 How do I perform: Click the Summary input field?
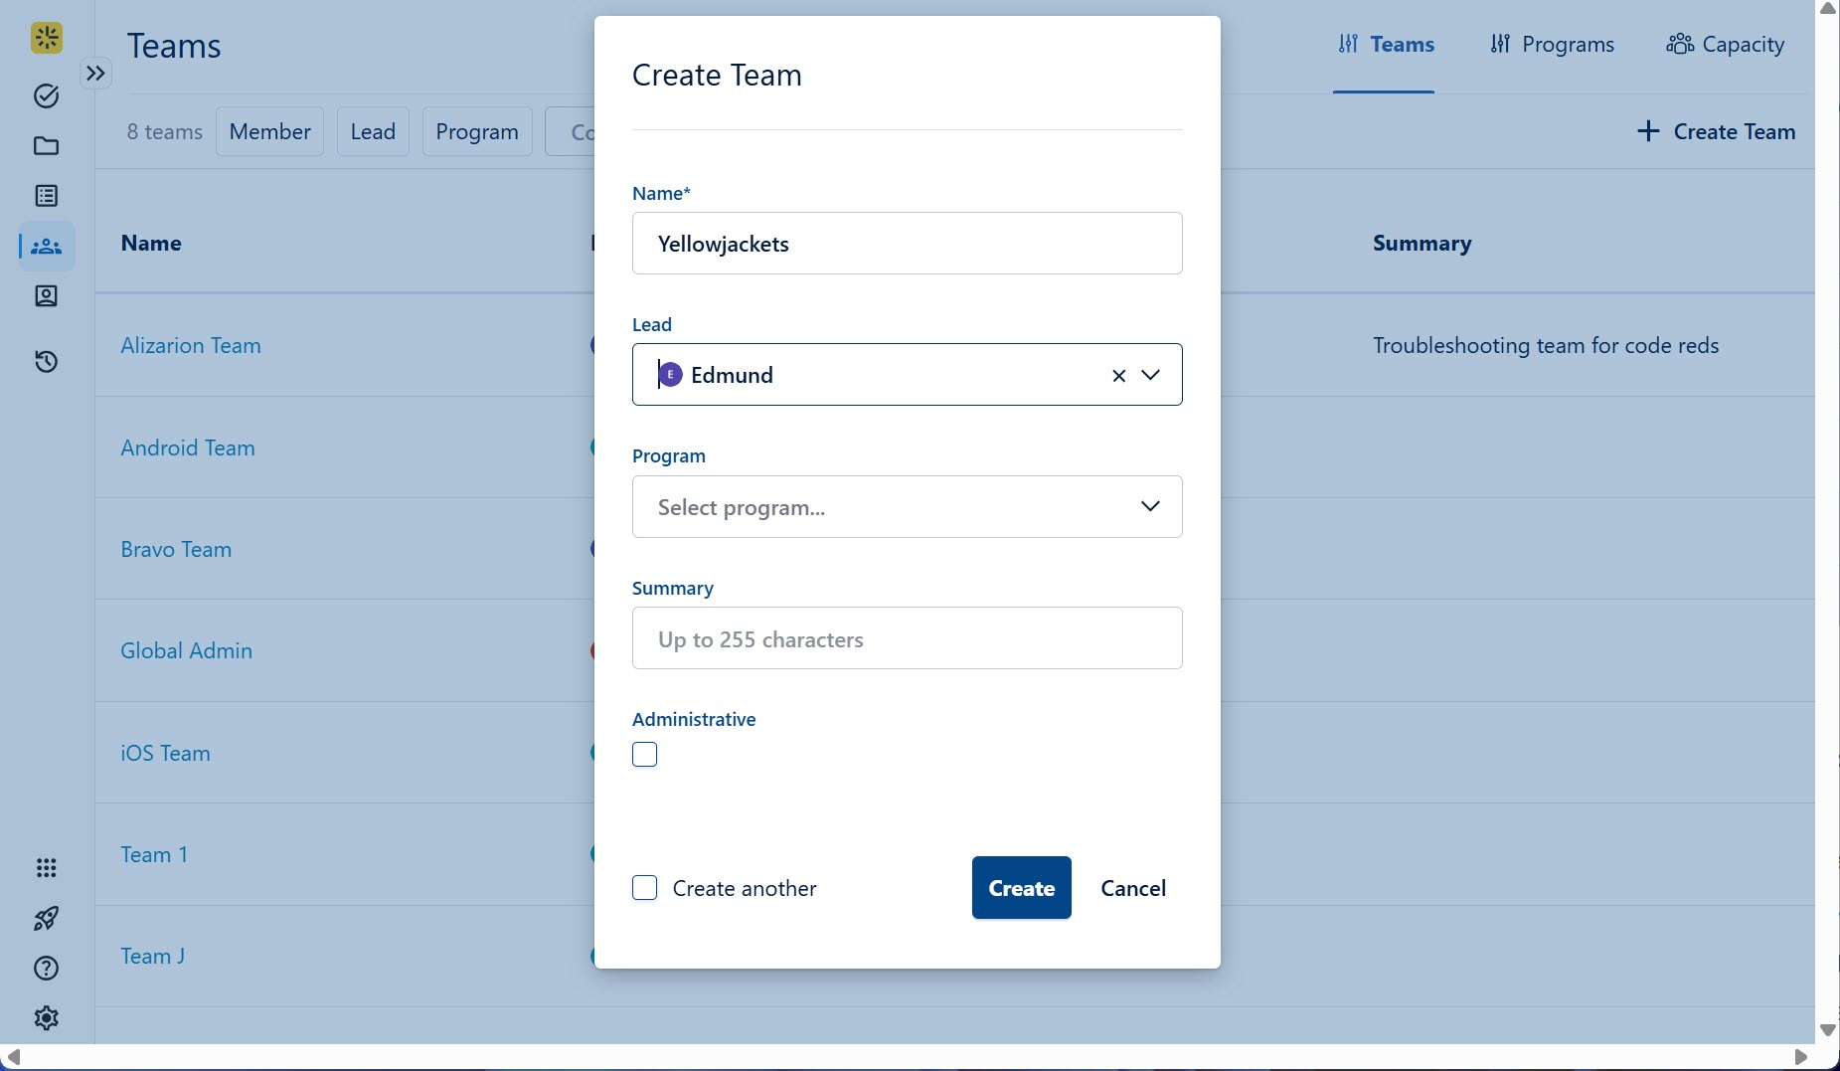907,638
